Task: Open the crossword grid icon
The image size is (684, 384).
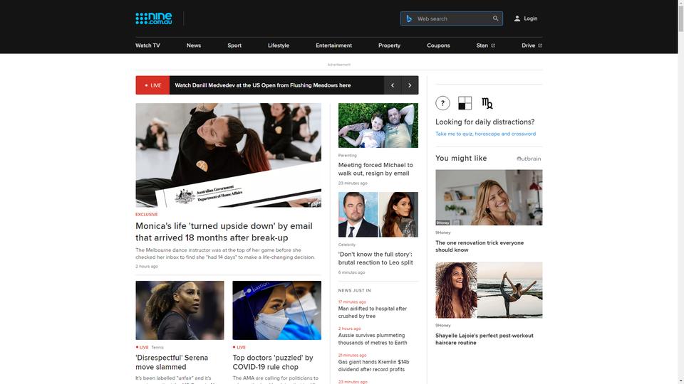Action: click(x=465, y=103)
